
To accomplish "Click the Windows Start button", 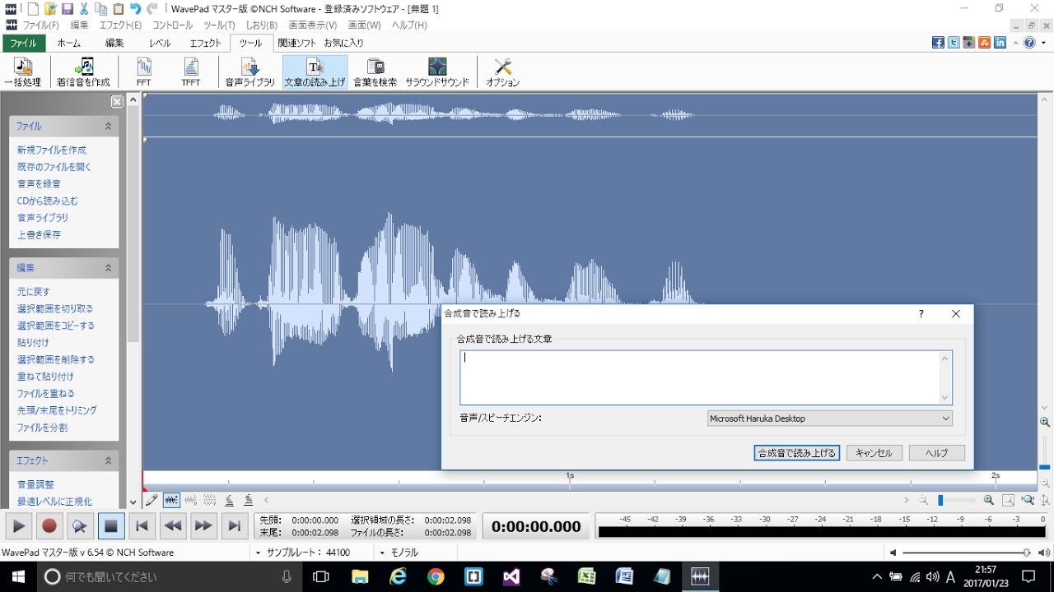I will [18, 576].
